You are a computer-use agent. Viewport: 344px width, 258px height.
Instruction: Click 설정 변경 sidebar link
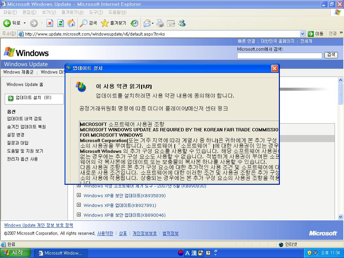(x=15, y=135)
